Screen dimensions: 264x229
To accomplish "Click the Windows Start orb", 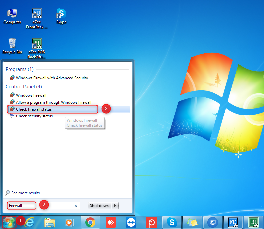I will (x=9, y=222).
